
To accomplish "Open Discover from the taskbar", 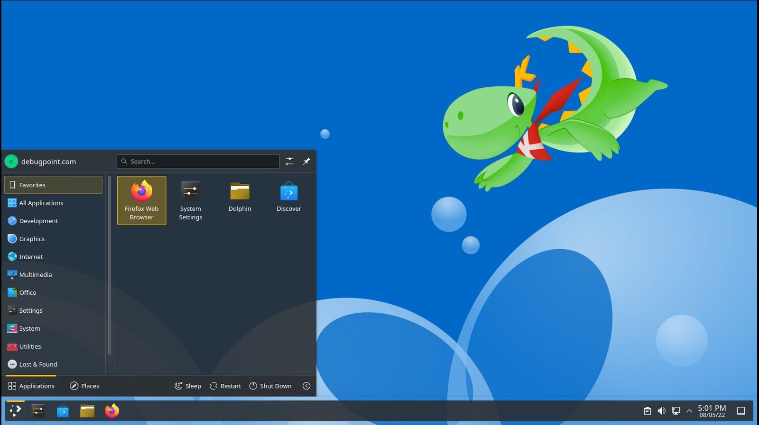I will tap(63, 411).
